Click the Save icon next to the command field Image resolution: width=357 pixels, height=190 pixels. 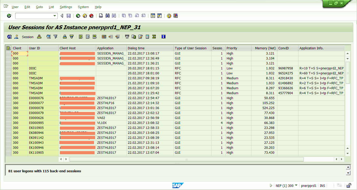pos(68,16)
